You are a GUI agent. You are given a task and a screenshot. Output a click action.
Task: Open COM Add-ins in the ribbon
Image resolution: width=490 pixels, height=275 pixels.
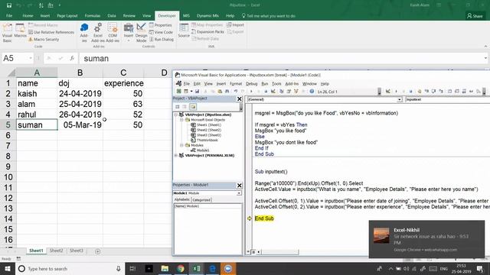(x=113, y=32)
